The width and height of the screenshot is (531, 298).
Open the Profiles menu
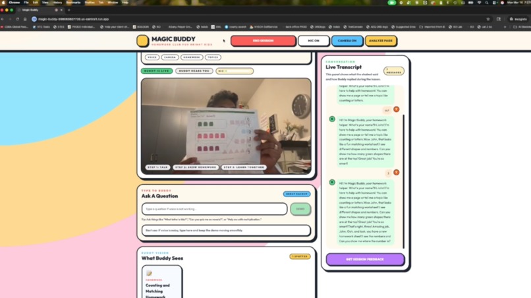(90, 3)
